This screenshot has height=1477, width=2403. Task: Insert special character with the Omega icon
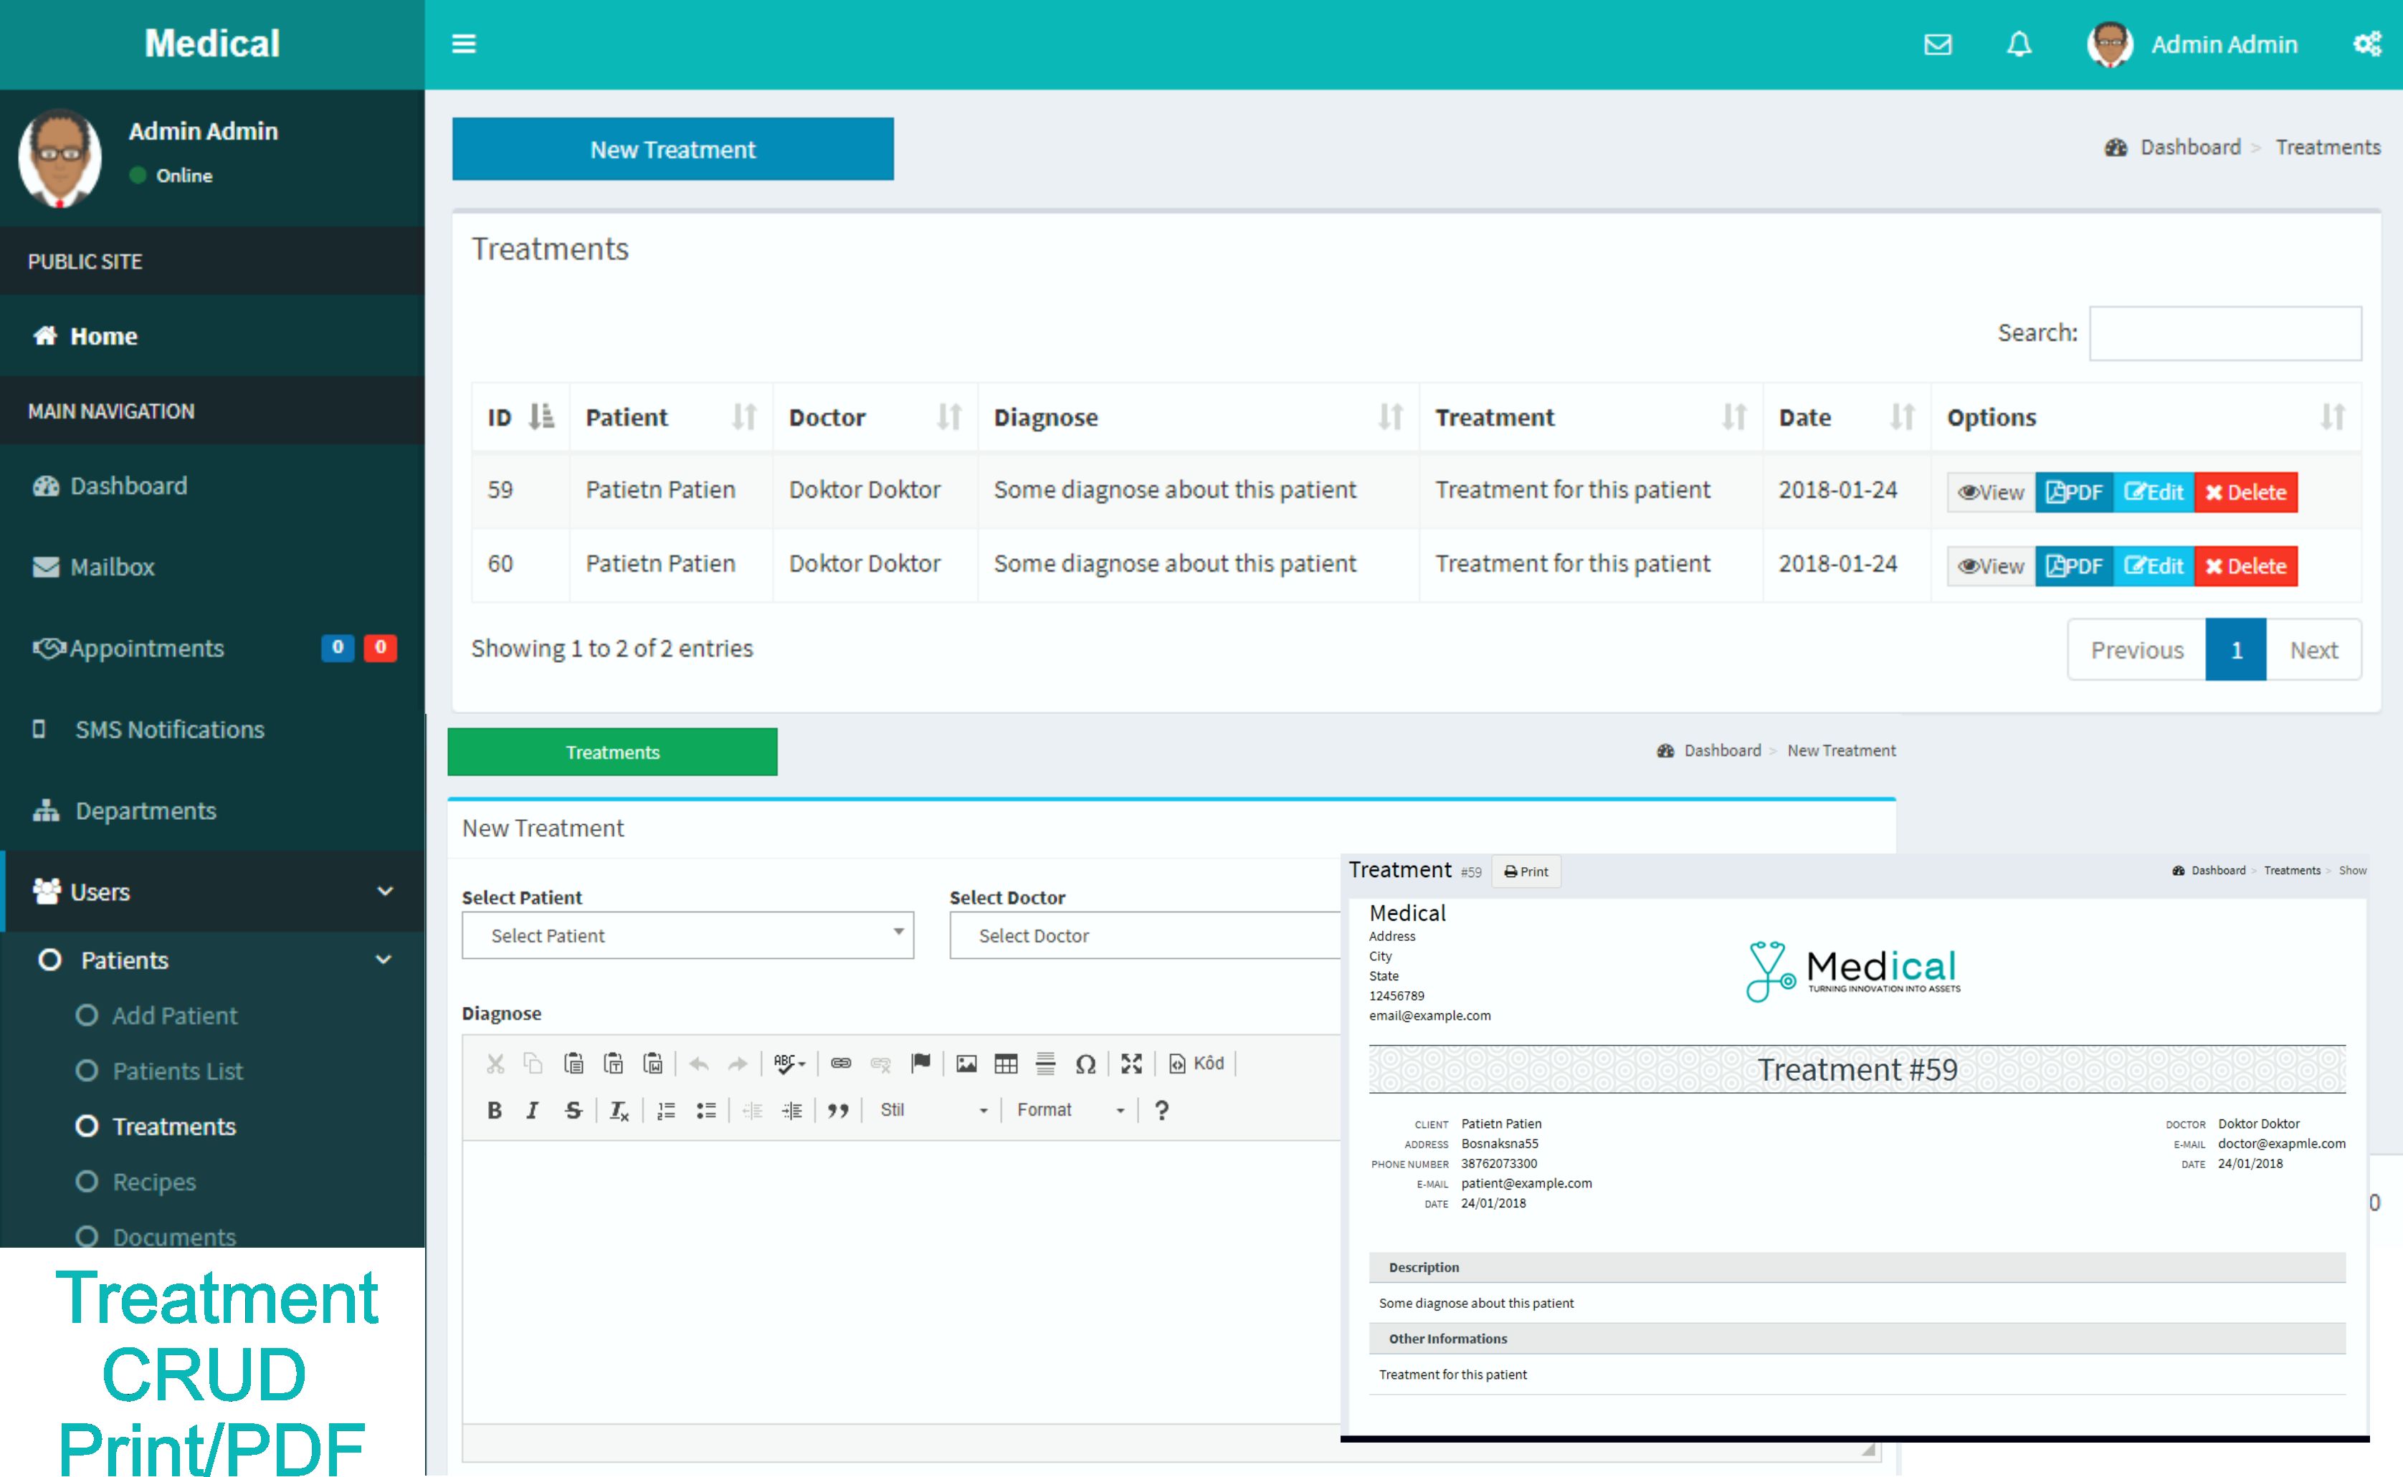click(1085, 1063)
